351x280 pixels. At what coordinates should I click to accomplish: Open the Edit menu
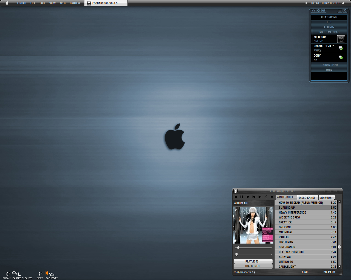pos(42,3)
